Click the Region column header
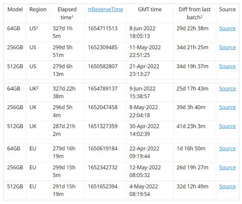 coord(38,10)
